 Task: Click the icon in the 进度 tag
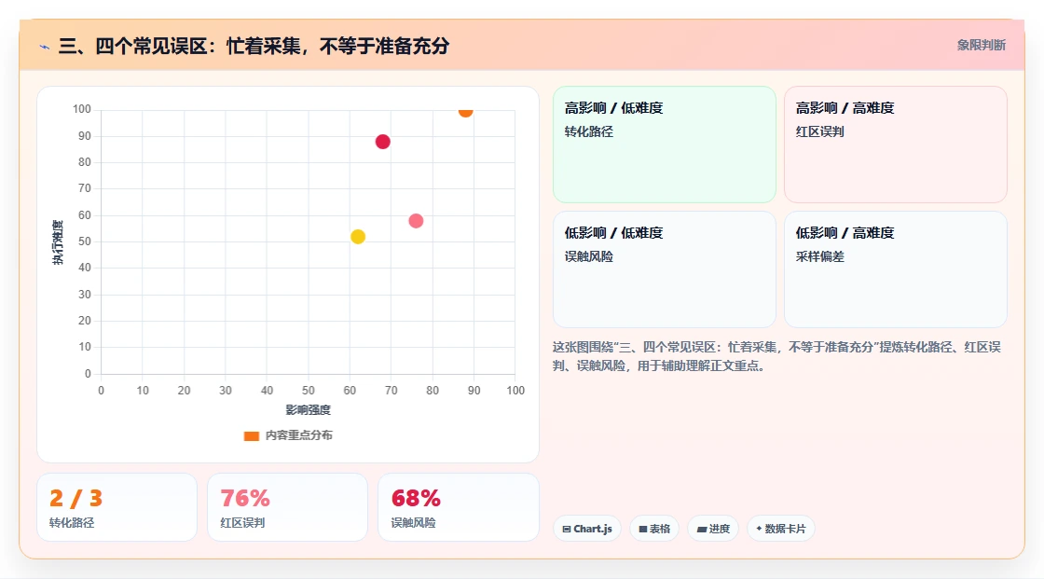click(x=702, y=529)
